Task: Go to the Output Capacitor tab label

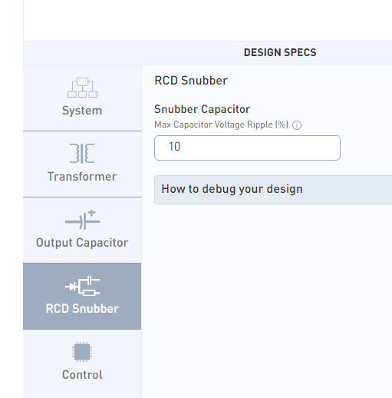Action: (82, 243)
